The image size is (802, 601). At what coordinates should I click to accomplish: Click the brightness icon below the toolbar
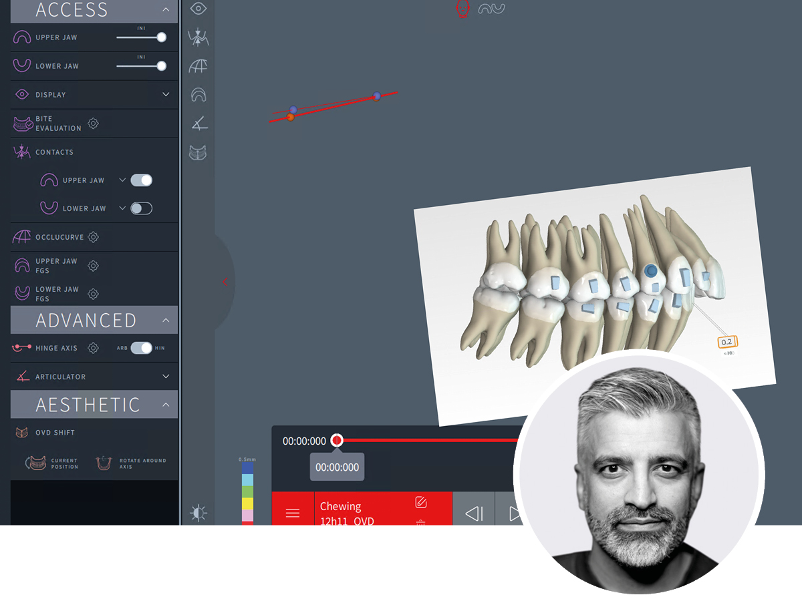pyautogui.click(x=197, y=512)
